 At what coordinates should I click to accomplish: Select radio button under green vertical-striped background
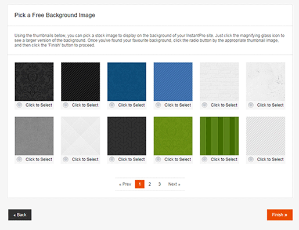click(204, 159)
